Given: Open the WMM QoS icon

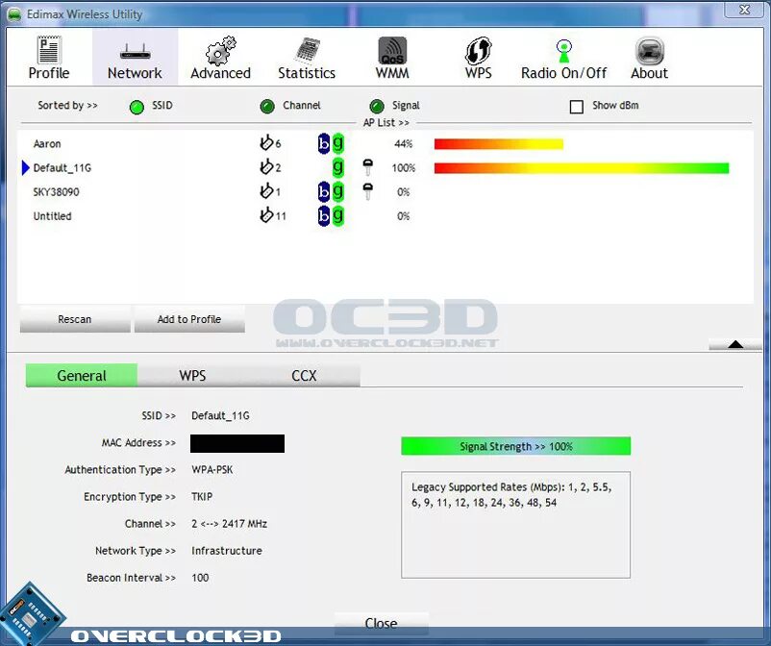Looking at the screenshot, I should click(392, 51).
